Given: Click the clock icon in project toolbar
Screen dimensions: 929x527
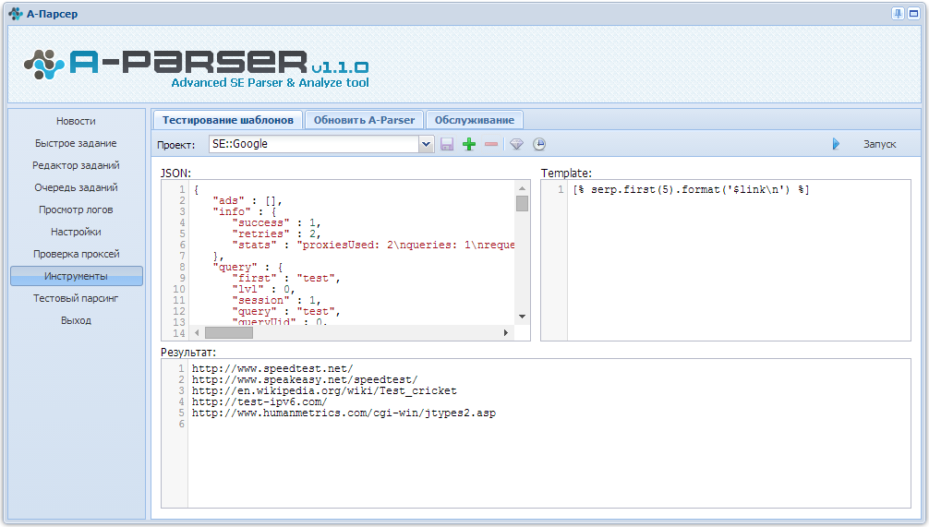Looking at the screenshot, I should pos(538,144).
